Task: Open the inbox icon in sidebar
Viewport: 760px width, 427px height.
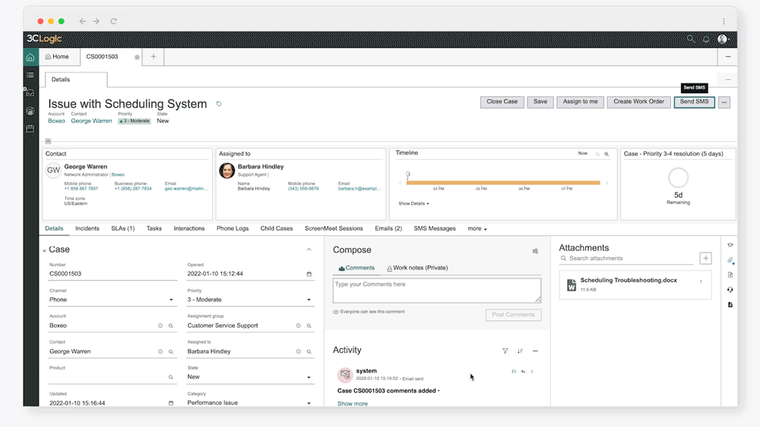Action: pyautogui.click(x=30, y=93)
